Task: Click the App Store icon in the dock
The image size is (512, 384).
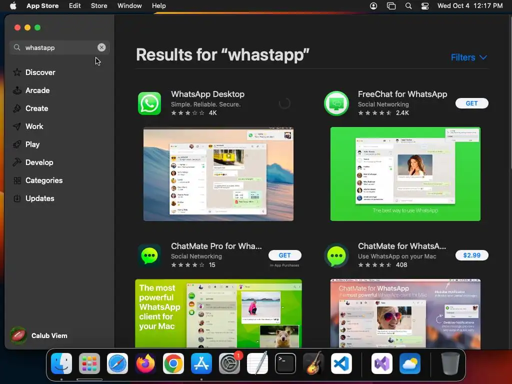Action: click(x=201, y=363)
